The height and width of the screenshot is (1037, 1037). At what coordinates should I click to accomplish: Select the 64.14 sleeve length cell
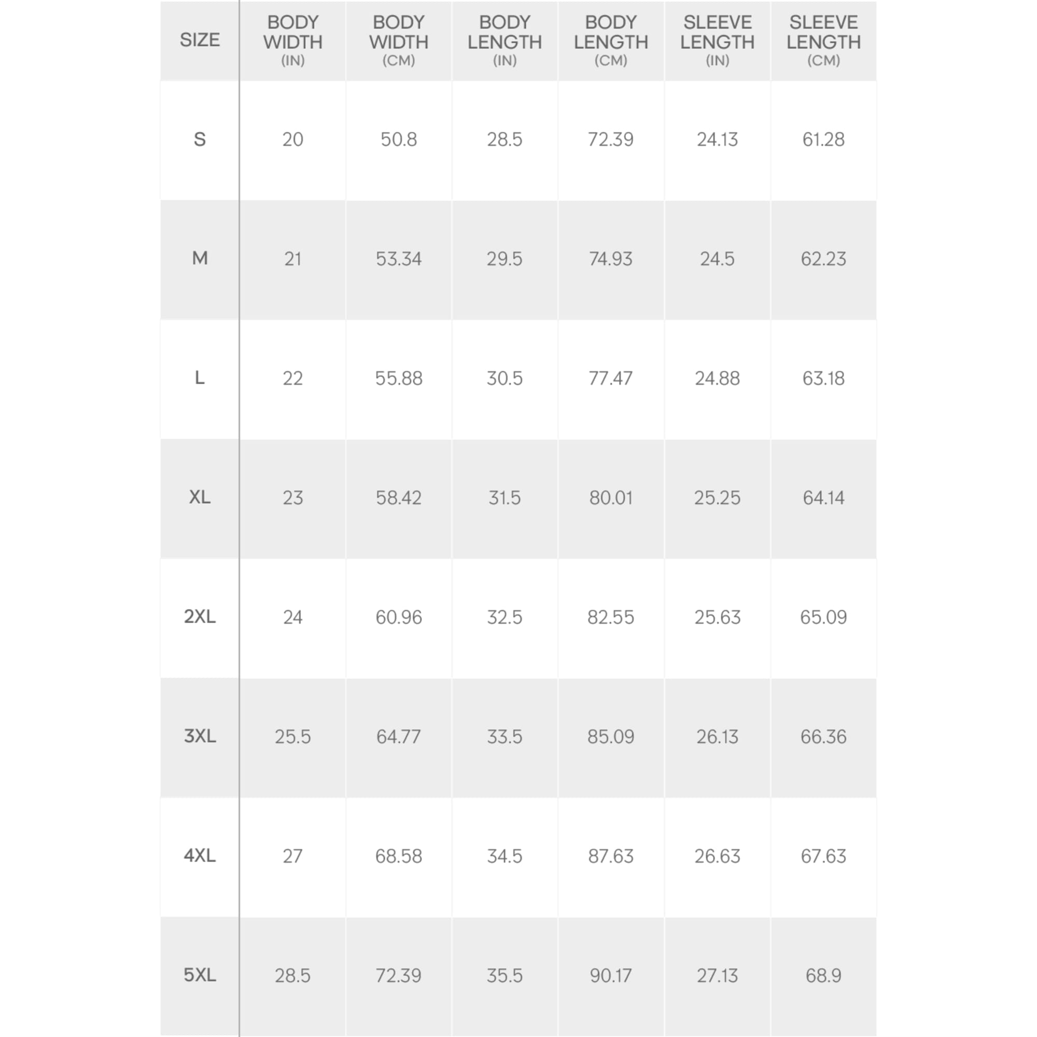823,498
